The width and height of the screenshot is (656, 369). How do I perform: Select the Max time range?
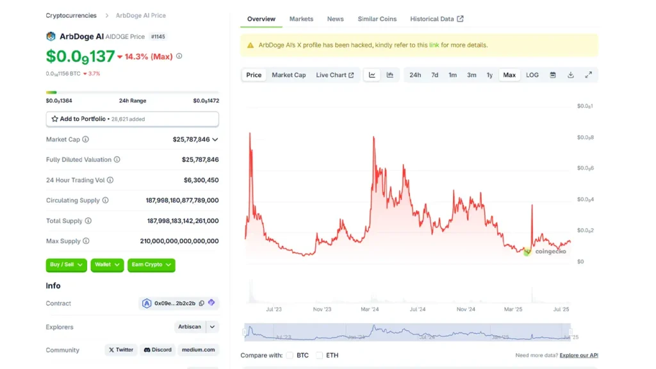click(509, 75)
